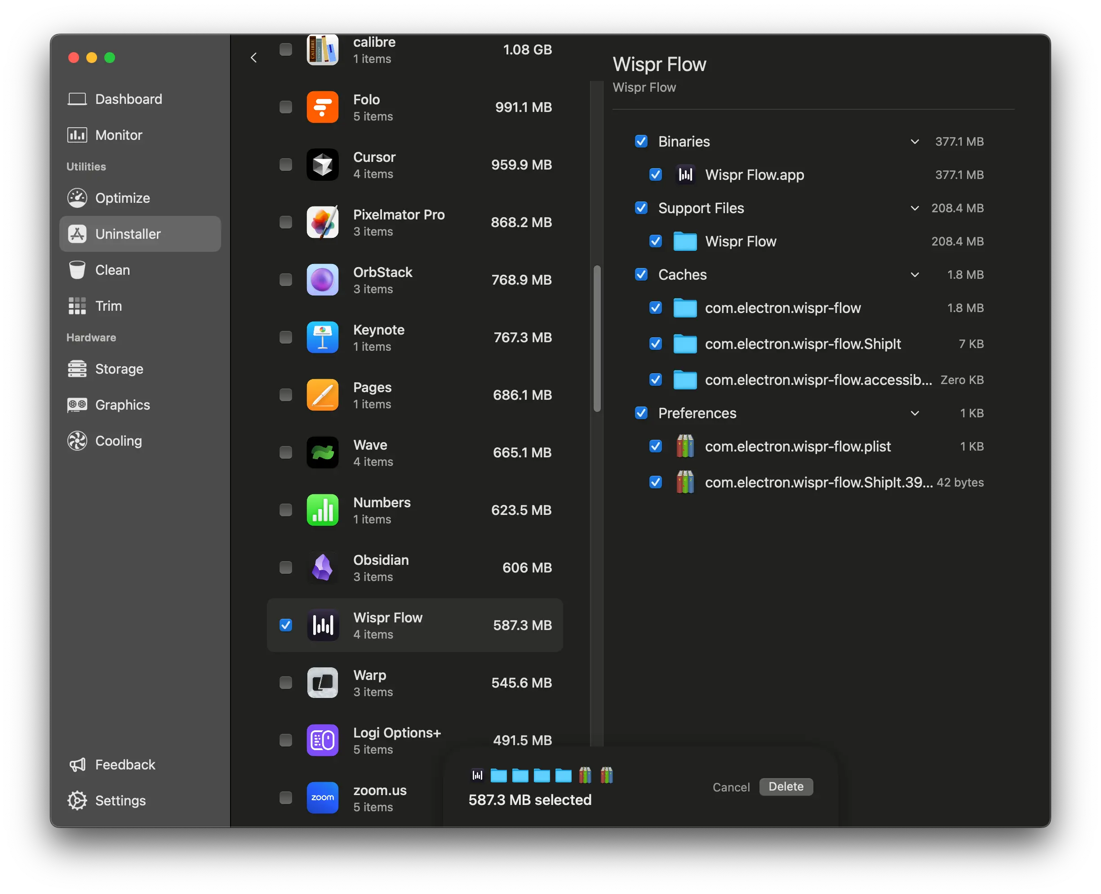Collapse the Preferences section chevron

(x=915, y=413)
